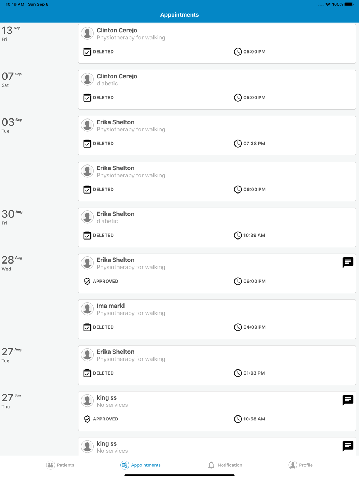Tap the battery indicator in status bar
Image resolution: width=359 pixels, height=479 pixels.
tap(349, 4)
